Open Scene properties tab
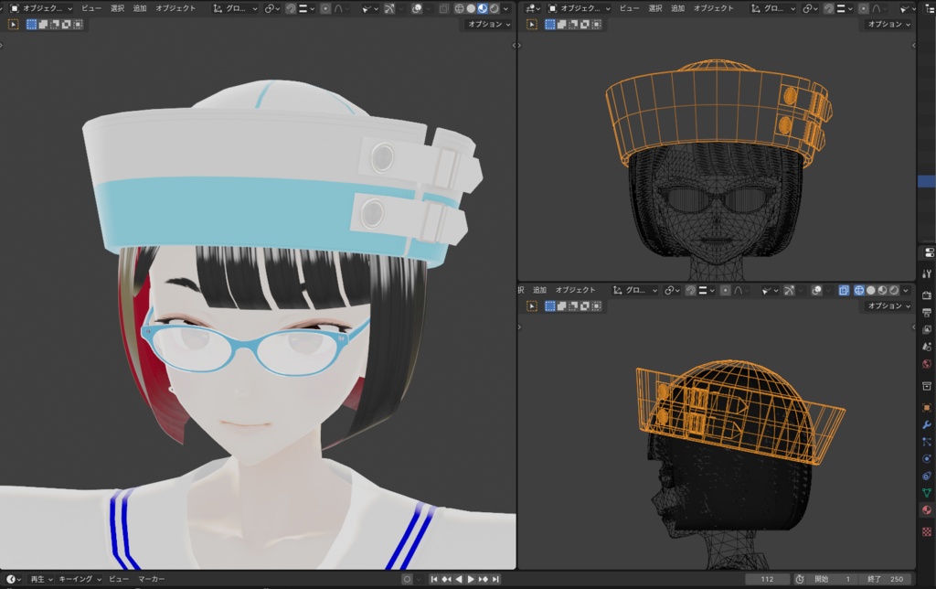The width and height of the screenshot is (936, 589). click(927, 347)
